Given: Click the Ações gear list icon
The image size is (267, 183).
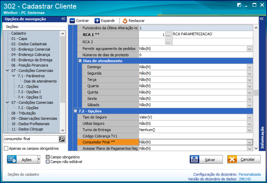Looking at the screenshot, I should [x=12, y=159].
